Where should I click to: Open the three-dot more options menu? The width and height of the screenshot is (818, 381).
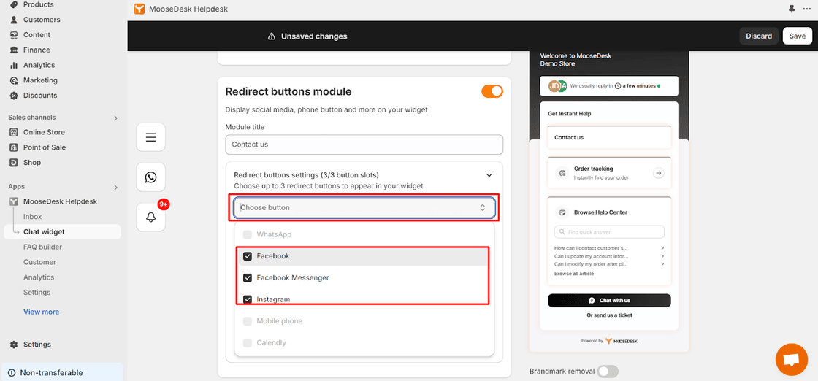[x=807, y=9]
